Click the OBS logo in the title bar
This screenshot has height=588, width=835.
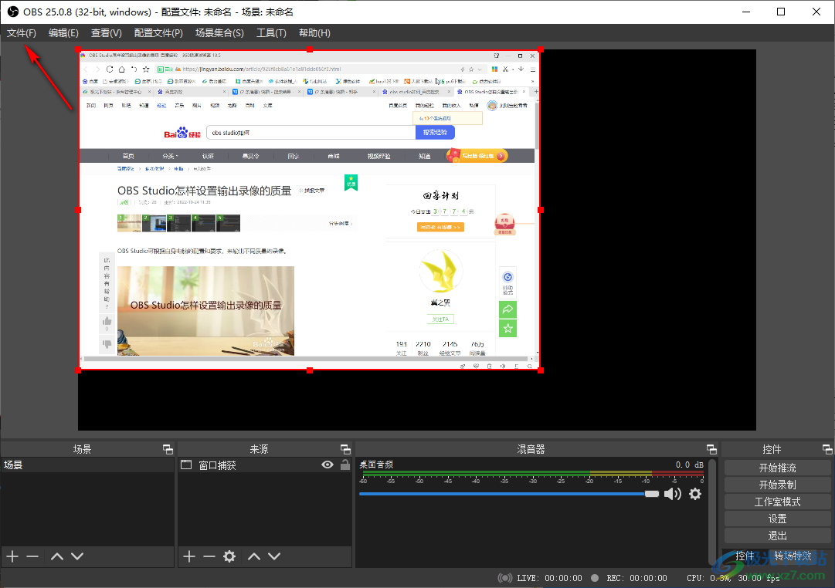pos(13,12)
